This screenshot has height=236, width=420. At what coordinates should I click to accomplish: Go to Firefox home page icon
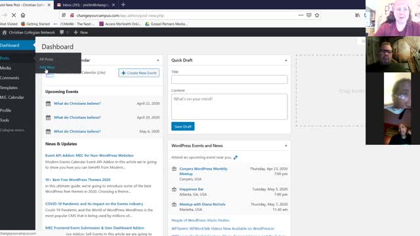(23, 15)
